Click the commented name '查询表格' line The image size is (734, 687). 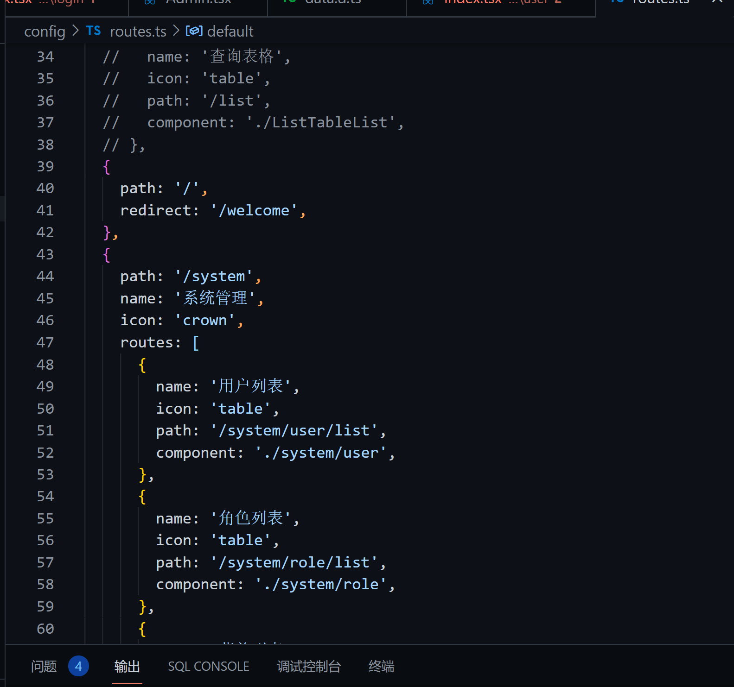[196, 57]
